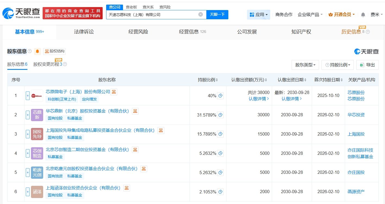This screenshot has height=204, width=385.
Task: Click the 天眼一下 search button
Action: (217, 15)
